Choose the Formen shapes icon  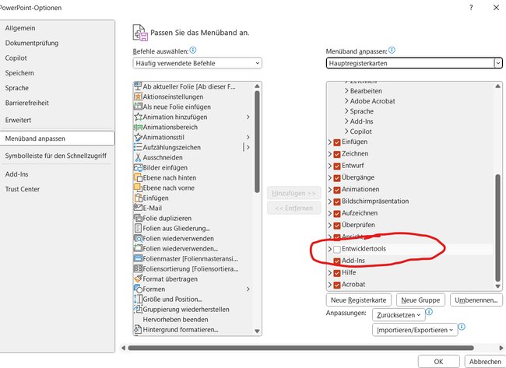[138, 289]
